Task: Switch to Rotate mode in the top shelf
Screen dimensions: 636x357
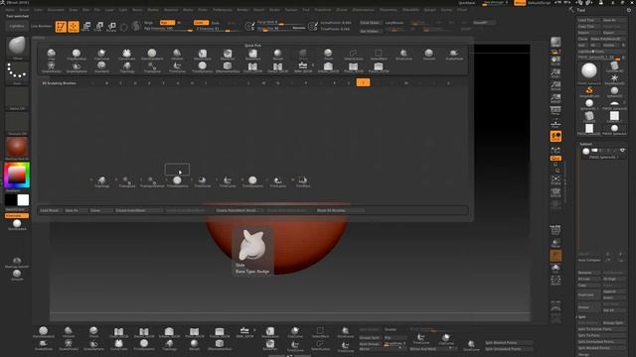Action: click(x=111, y=27)
